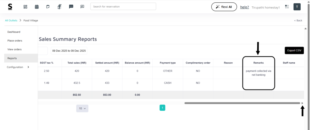Click the bellhop luggage icon in top bar
The width and height of the screenshot is (310, 130).
point(59,7)
